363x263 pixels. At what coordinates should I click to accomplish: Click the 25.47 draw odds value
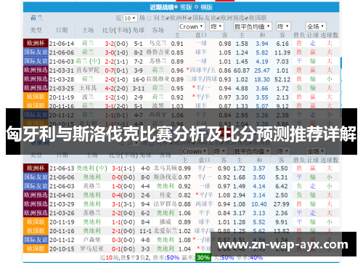(x=262, y=70)
